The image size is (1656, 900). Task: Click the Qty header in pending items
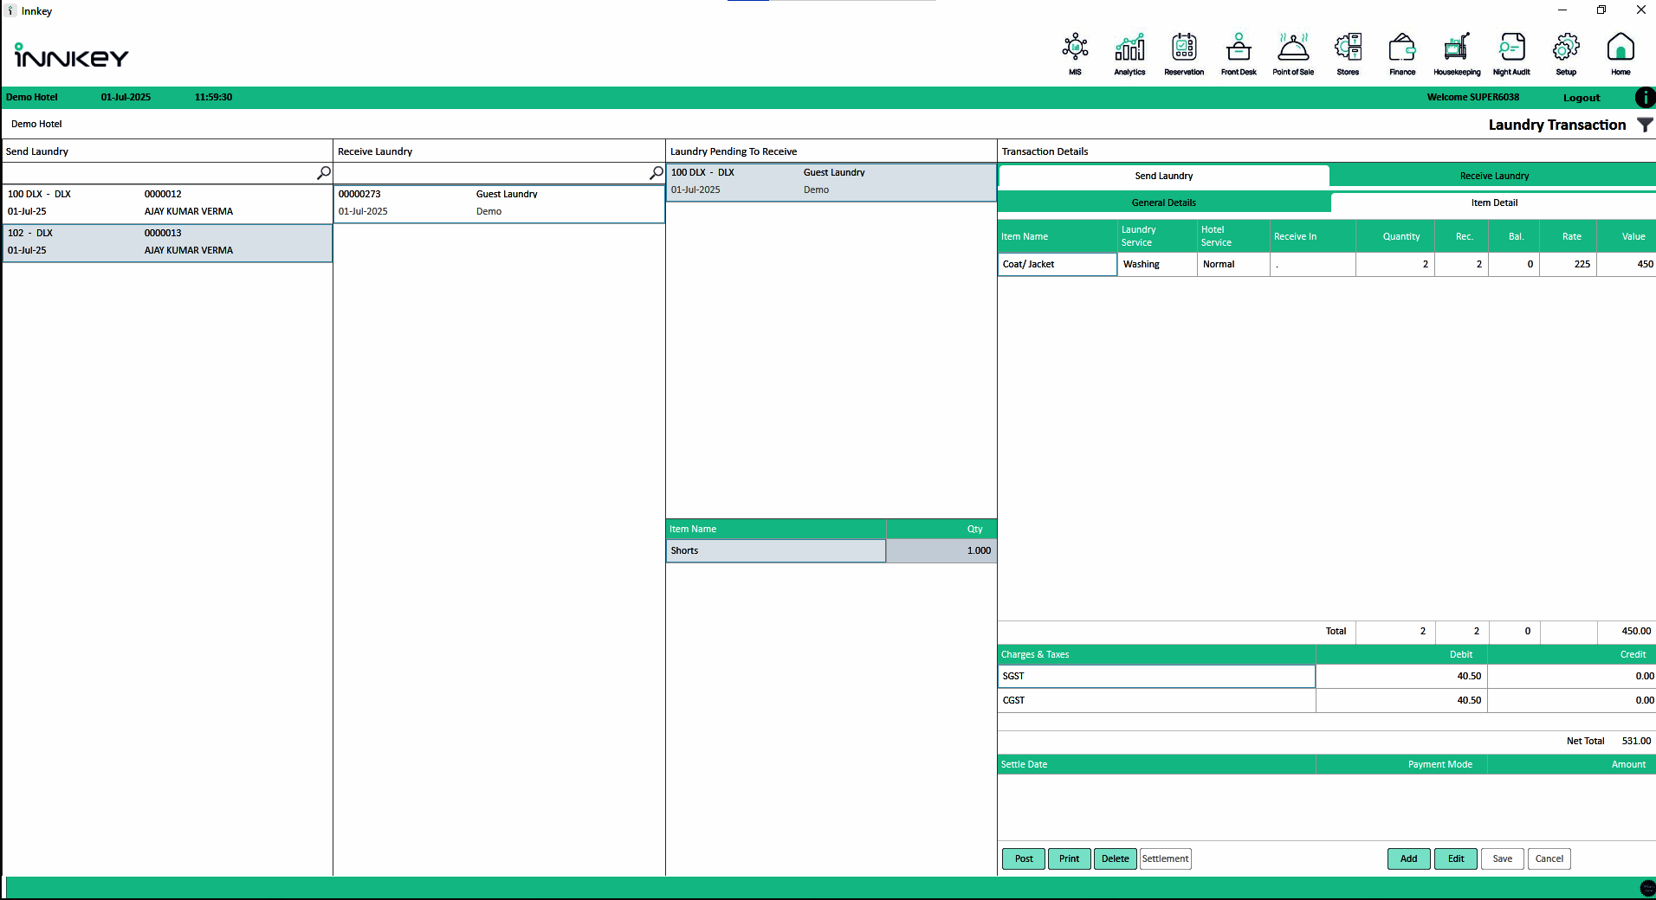(941, 529)
